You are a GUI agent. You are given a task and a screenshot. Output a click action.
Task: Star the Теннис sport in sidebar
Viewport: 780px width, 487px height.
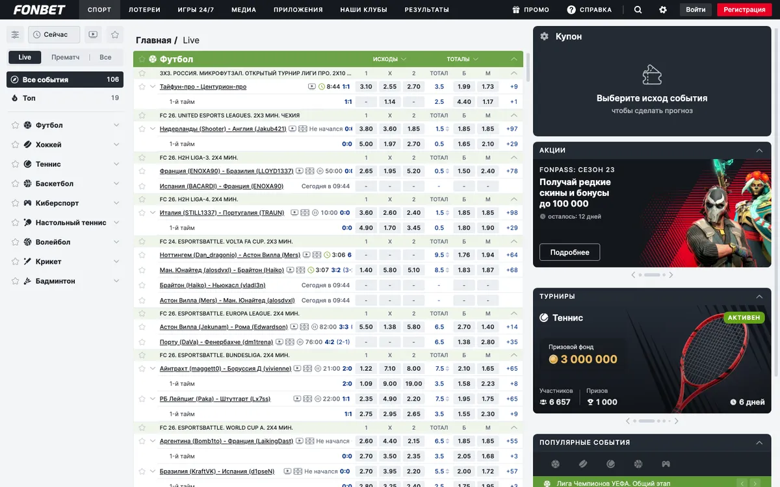14,164
